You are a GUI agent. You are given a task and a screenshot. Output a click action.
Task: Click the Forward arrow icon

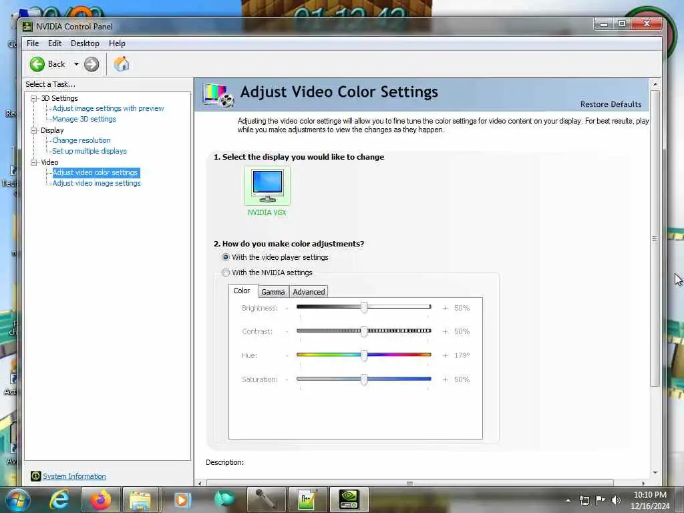click(92, 64)
